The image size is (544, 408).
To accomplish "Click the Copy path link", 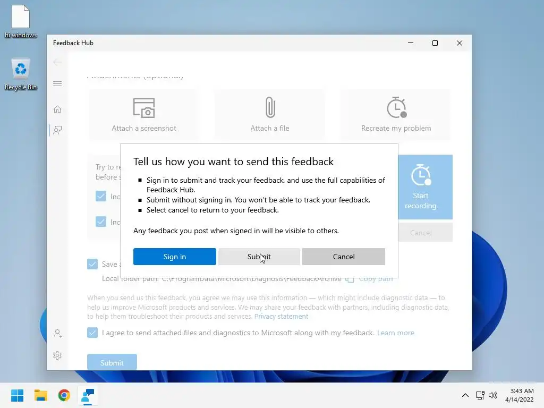I will 376,278.
